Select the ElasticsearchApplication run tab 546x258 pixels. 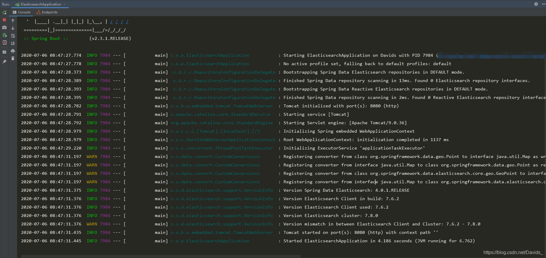point(41,4)
